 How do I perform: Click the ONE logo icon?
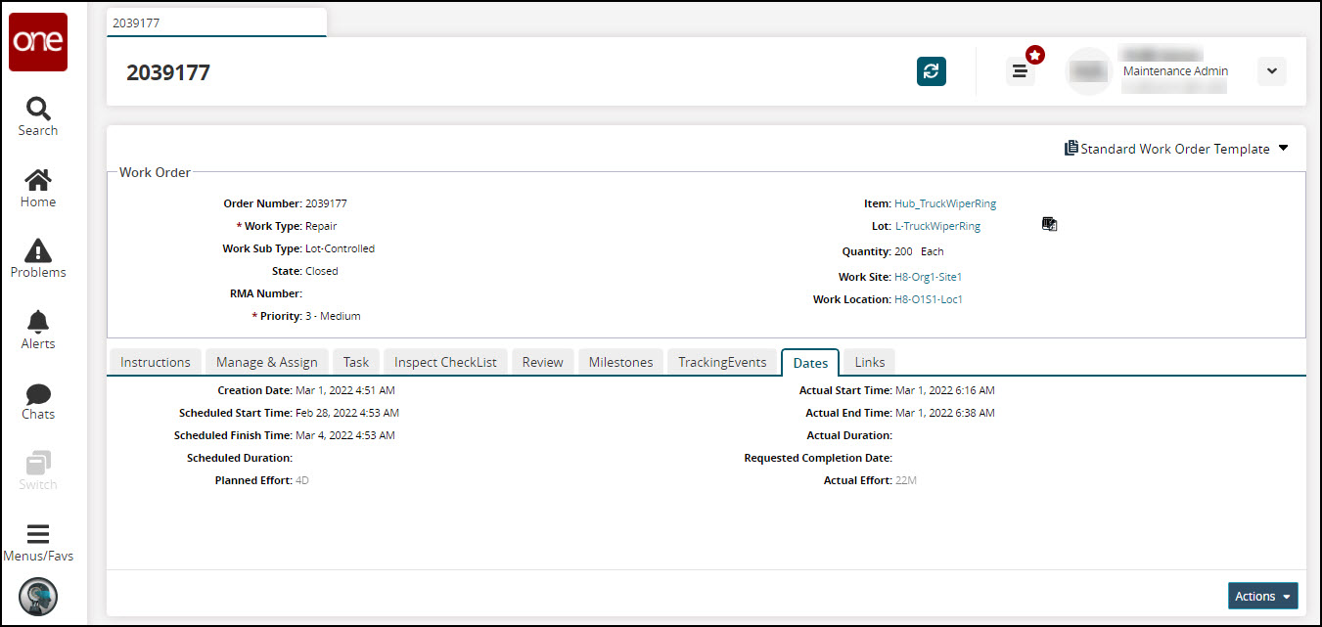pos(38,42)
